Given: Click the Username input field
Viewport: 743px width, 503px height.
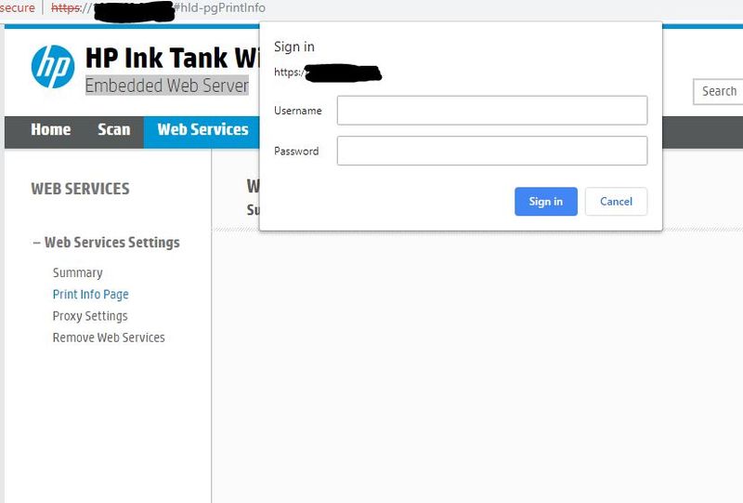Looking at the screenshot, I should coord(492,111).
